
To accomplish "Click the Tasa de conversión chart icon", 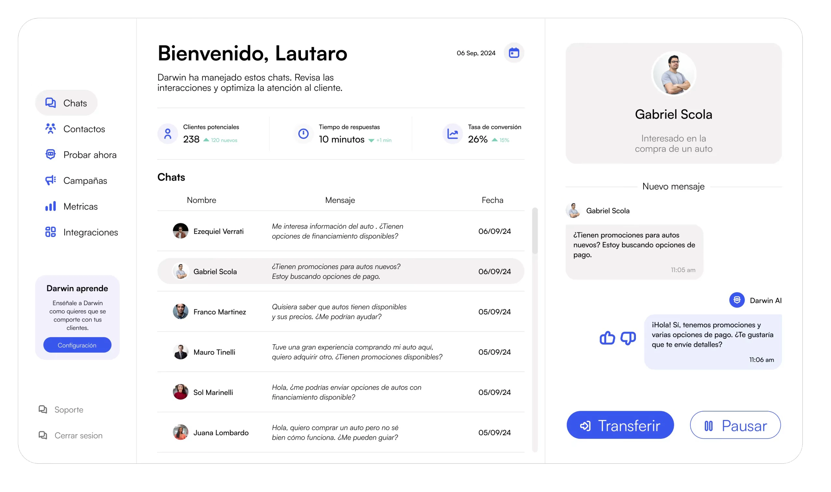I will coord(452,133).
